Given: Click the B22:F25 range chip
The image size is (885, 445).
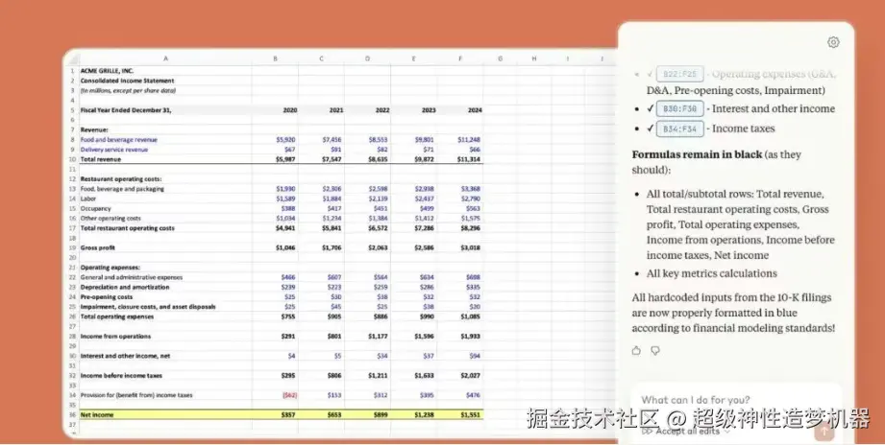Looking at the screenshot, I should click(x=679, y=74).
